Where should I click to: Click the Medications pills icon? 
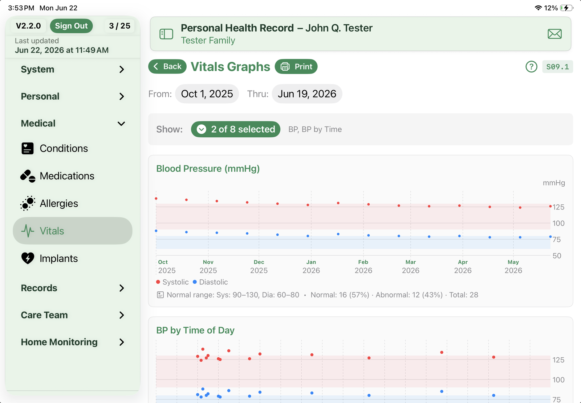[28, 176]
